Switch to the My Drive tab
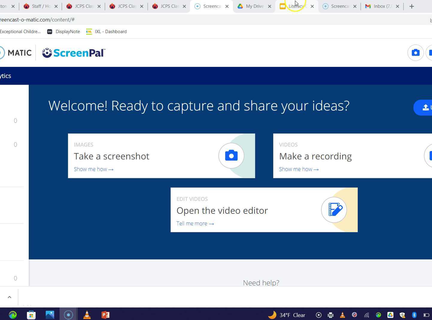 coord(254,6)
